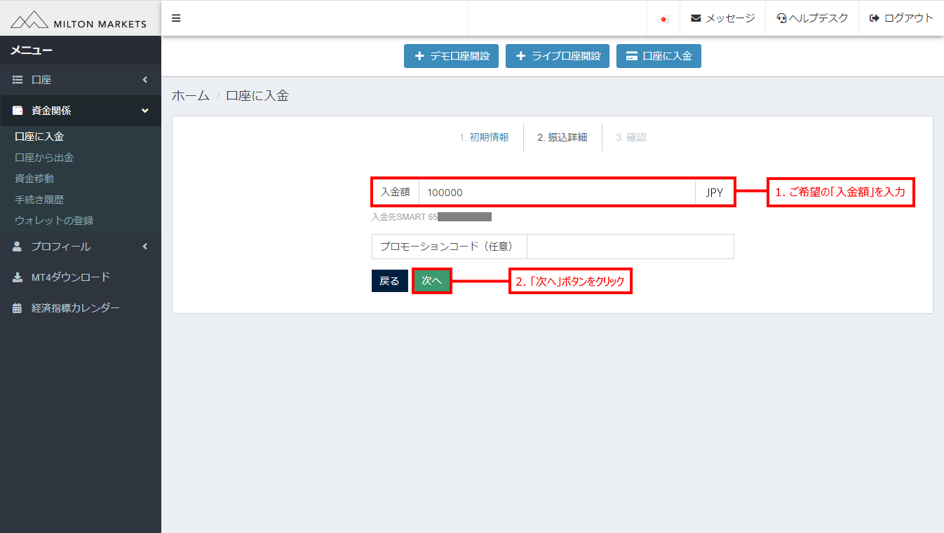Open メッセージ via the envelope icon
This screenshot has width=944, height=533.
click(x=696, y=18)
